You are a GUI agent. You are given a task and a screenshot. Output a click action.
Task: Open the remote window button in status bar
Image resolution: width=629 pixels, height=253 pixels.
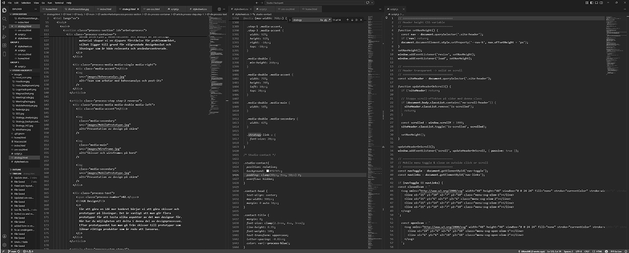pos(3,251)
